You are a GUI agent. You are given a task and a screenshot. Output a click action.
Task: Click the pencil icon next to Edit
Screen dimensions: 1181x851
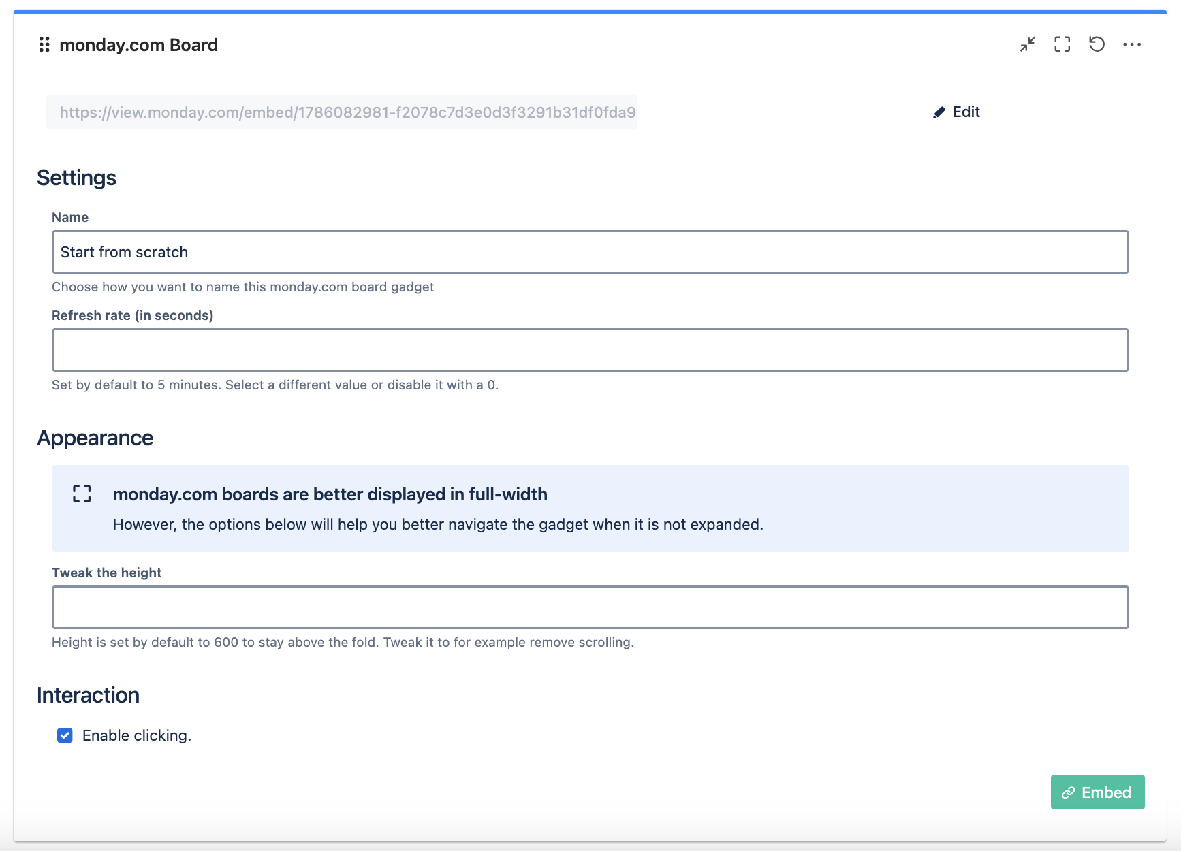[x=939, y=112]
